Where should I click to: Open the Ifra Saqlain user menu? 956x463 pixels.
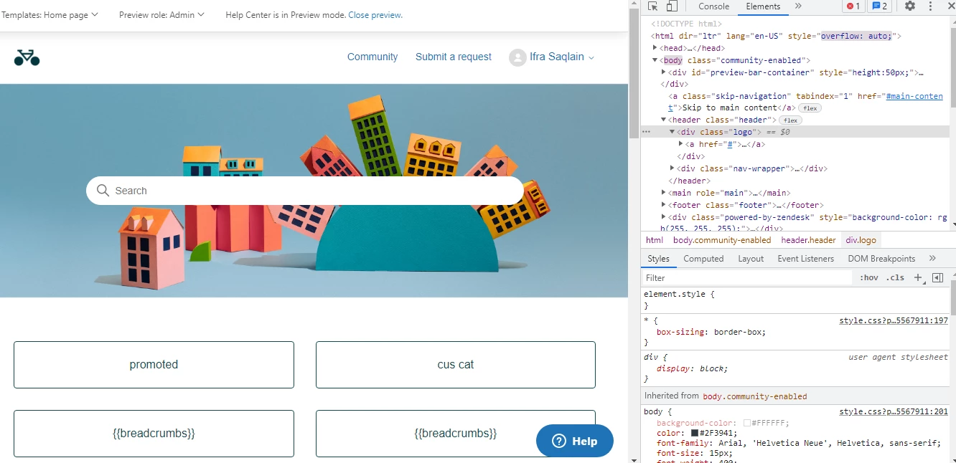coord(552,57)
